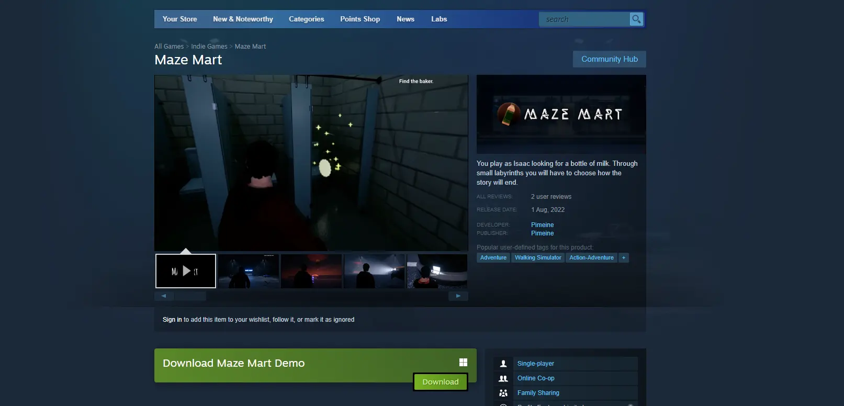Select the Walking Simulator tag
This screenshot has width=844, height=406.
(x=538, y=257)
